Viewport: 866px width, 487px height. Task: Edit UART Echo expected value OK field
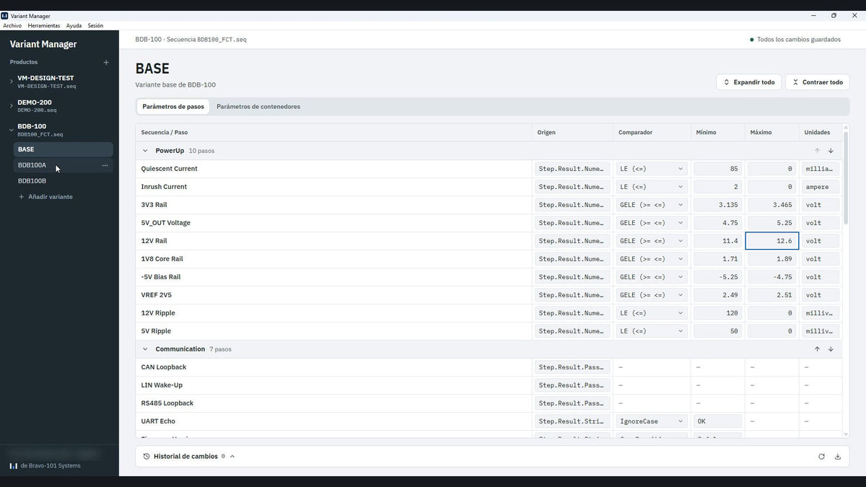(717, 421)
